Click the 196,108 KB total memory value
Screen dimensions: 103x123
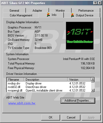tap(88, 64)
